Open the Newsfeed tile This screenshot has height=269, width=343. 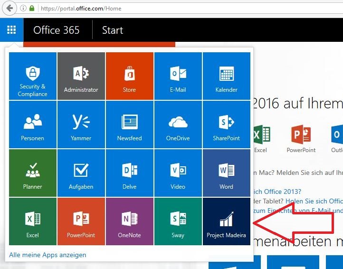(x=130, y=125)
